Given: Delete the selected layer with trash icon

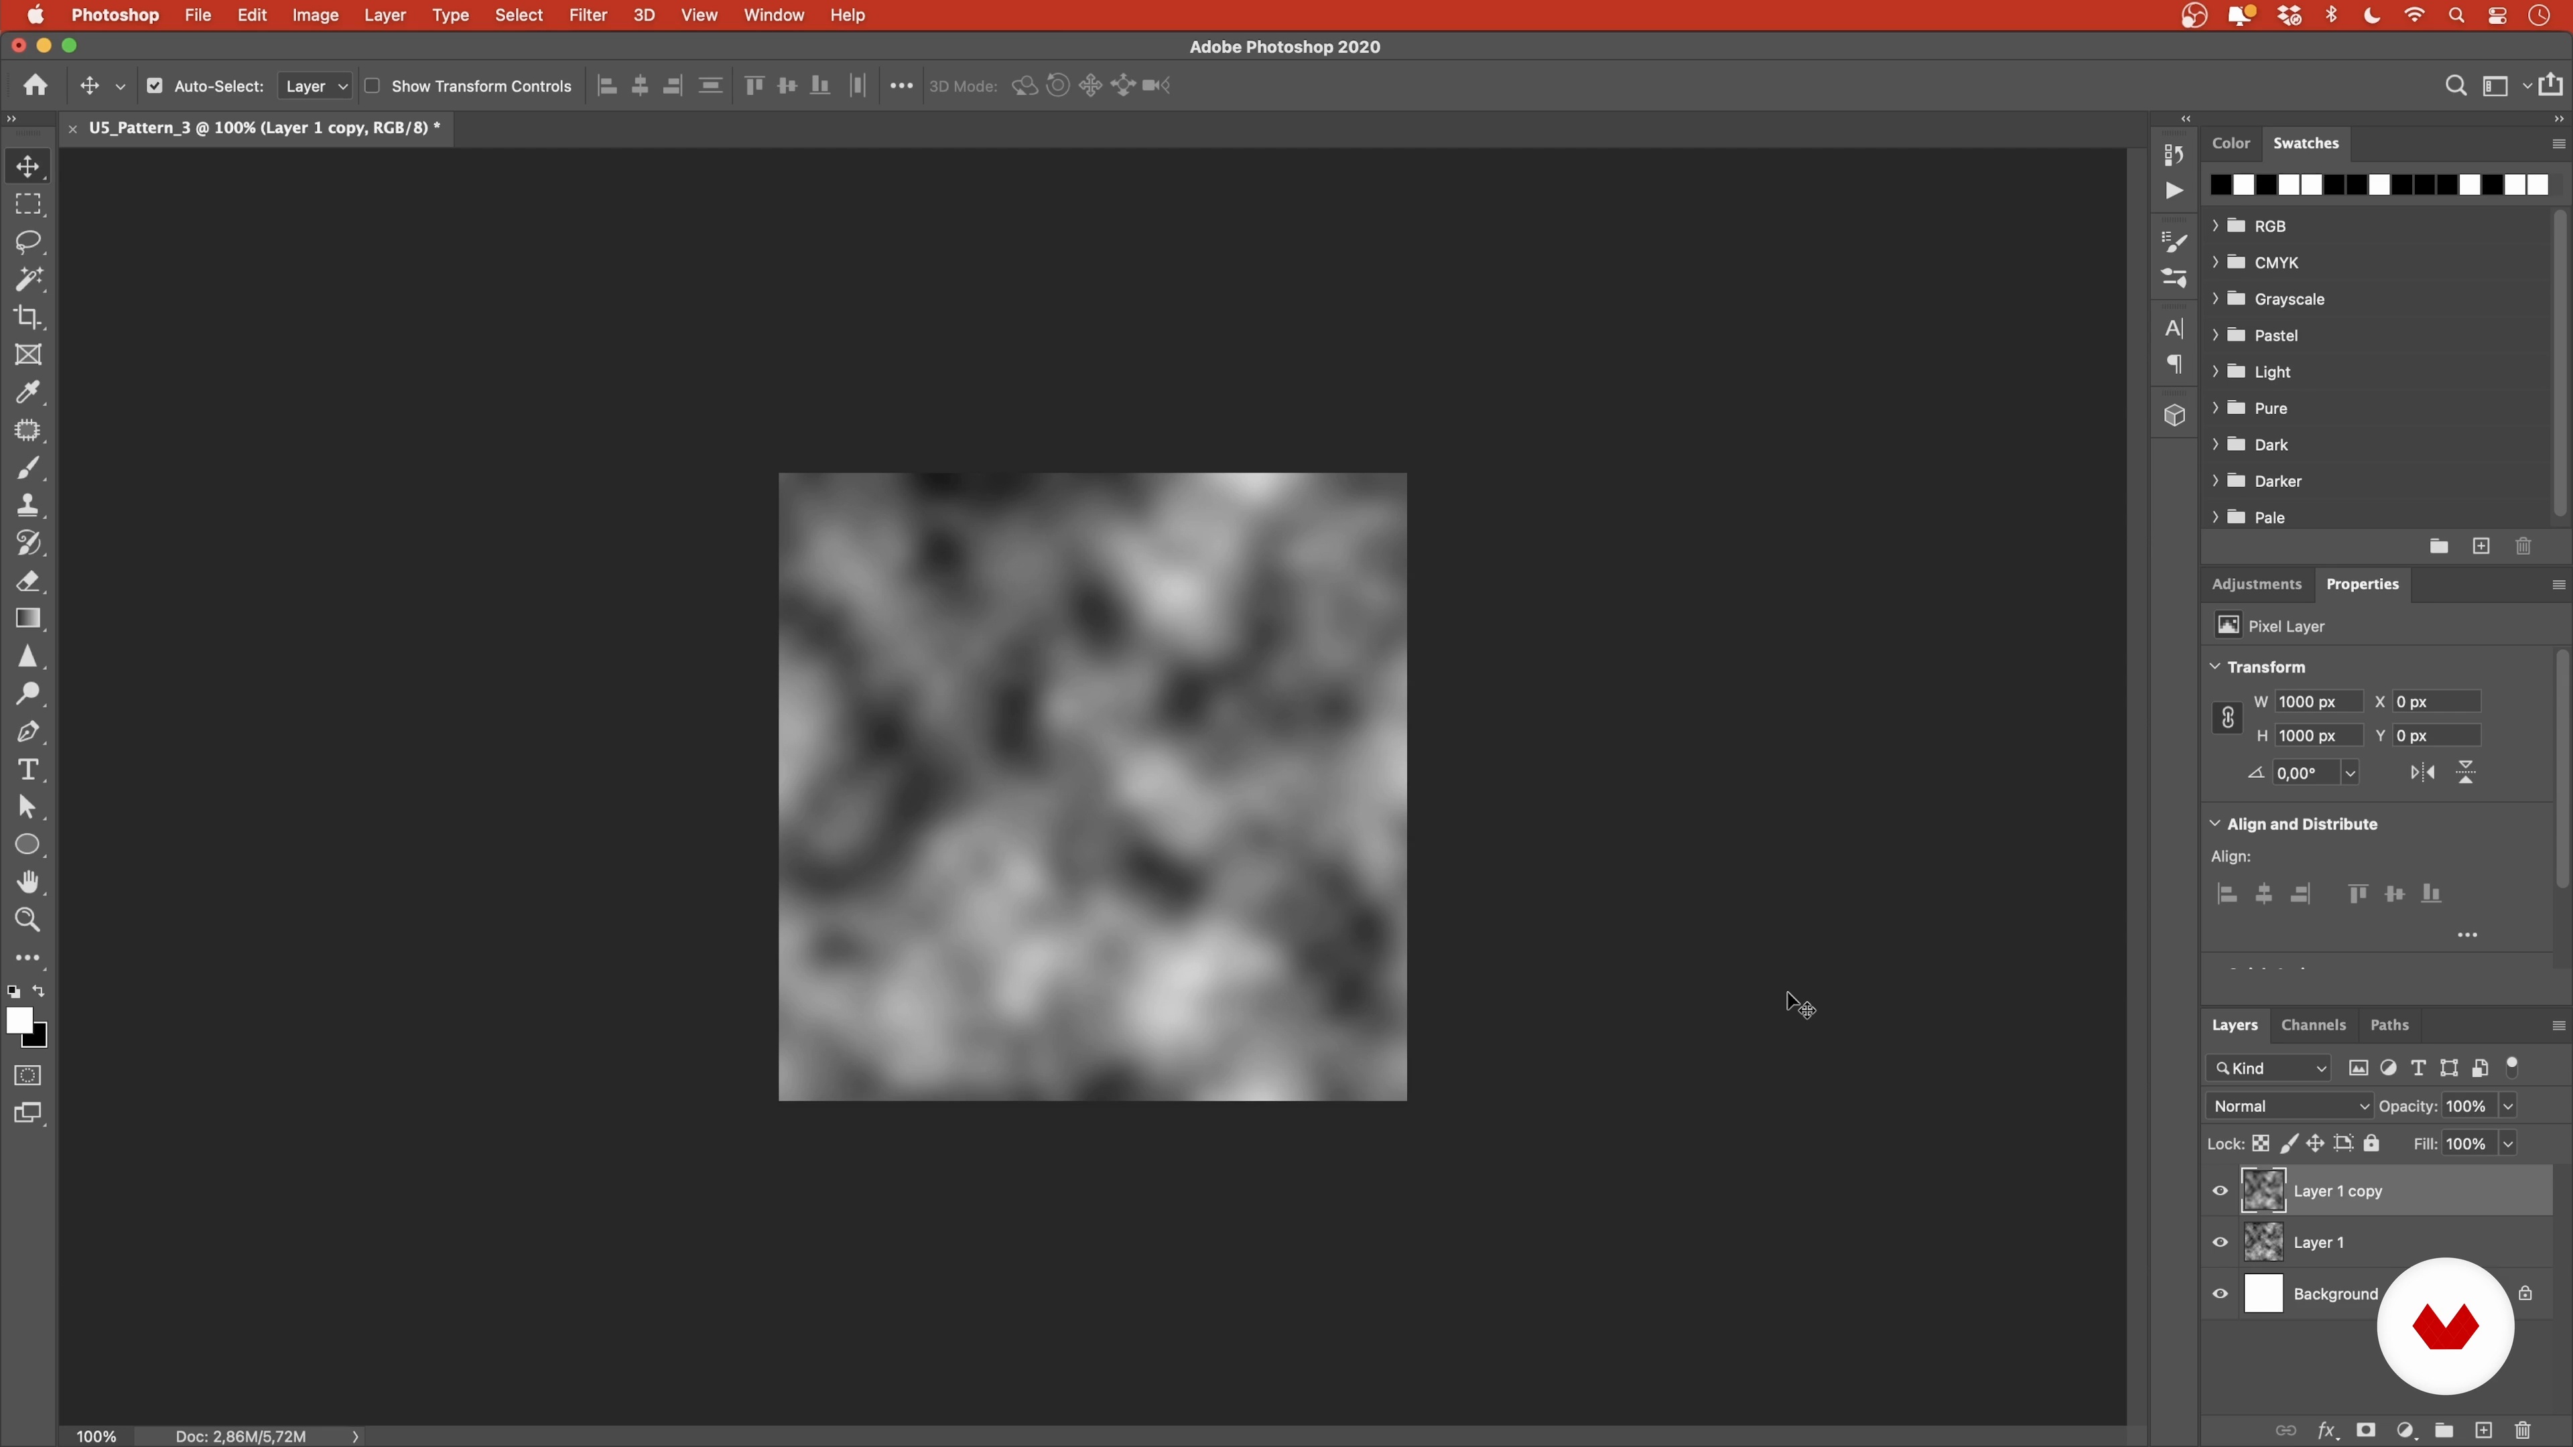Looking at the screenshot, I should tap(2523, 1431).
